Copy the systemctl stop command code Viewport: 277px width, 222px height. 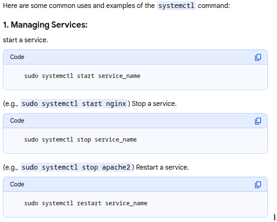[258, 121]
